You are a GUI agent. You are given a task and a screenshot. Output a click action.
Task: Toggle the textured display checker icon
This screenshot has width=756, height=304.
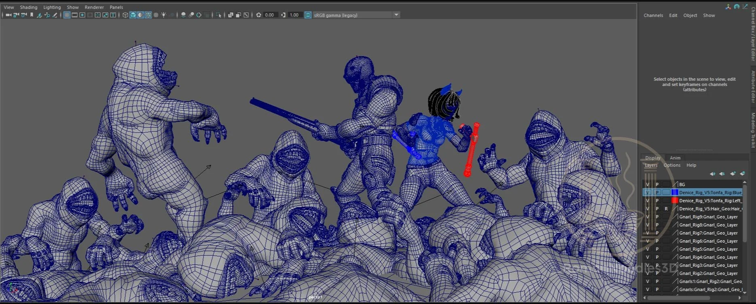156,15
